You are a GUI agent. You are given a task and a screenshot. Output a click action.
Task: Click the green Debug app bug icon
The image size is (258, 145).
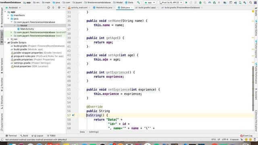[x=200, y=2]
